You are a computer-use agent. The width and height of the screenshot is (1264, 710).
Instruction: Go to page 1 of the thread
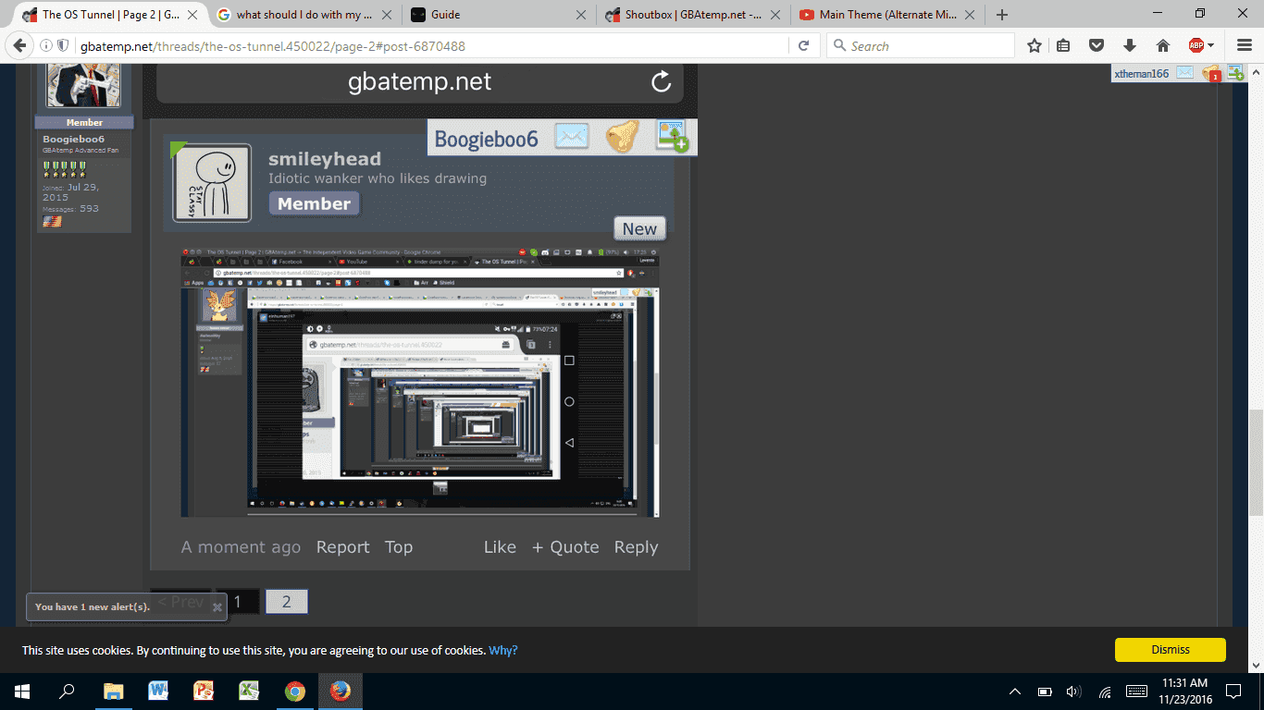point(238,602)
